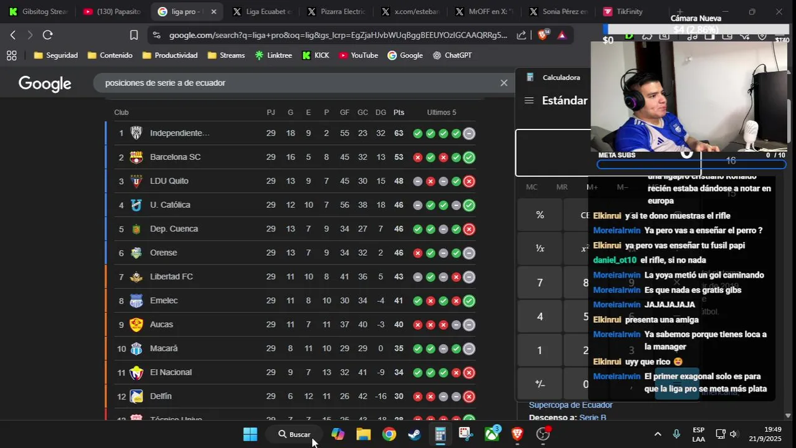
Task: Bookmark this page with the bookmark icon
Action: click(x=134, y=35)
